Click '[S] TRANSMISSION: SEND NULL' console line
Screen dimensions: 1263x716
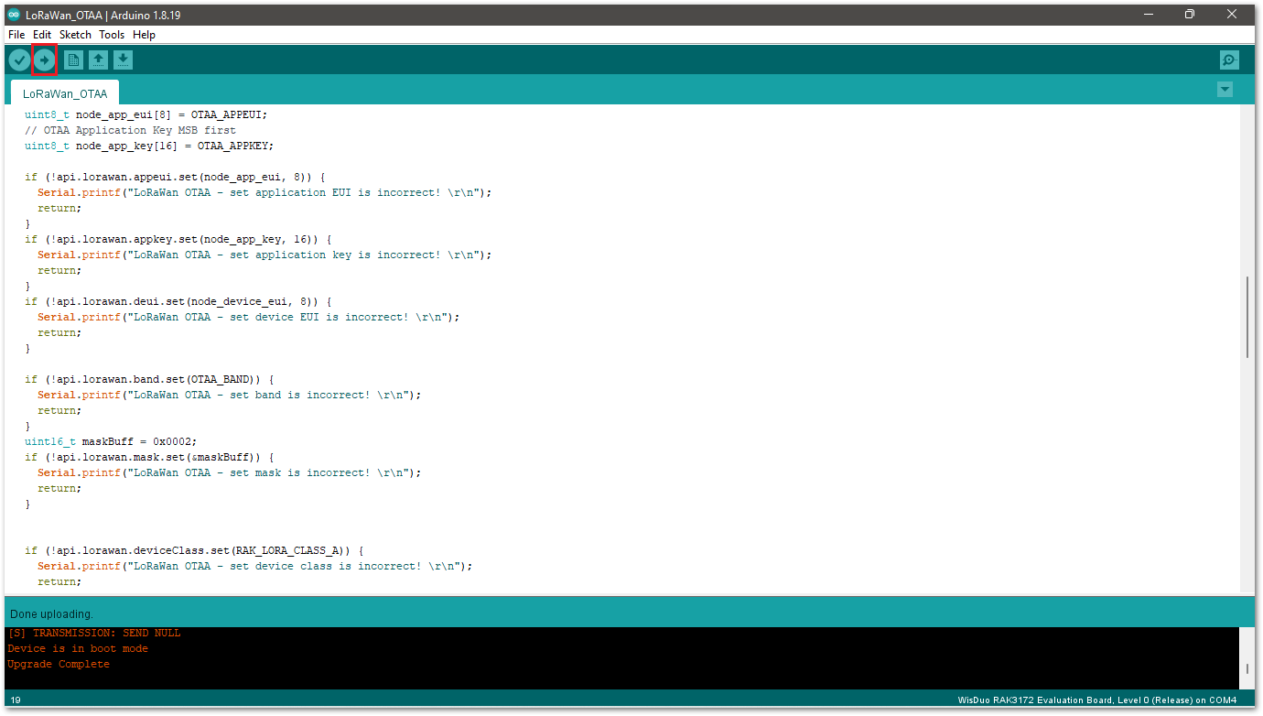click(x=94, y=633)
